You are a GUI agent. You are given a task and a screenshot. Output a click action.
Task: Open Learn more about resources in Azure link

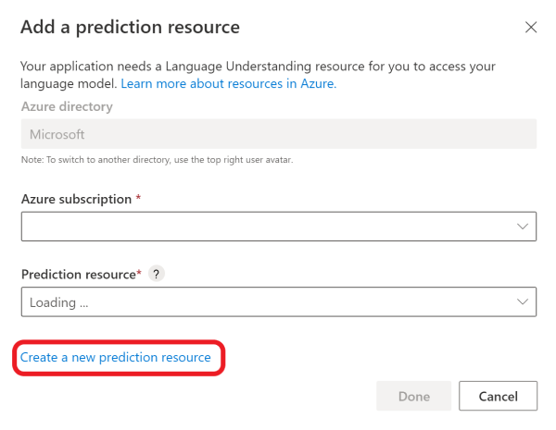coord(229,83)
